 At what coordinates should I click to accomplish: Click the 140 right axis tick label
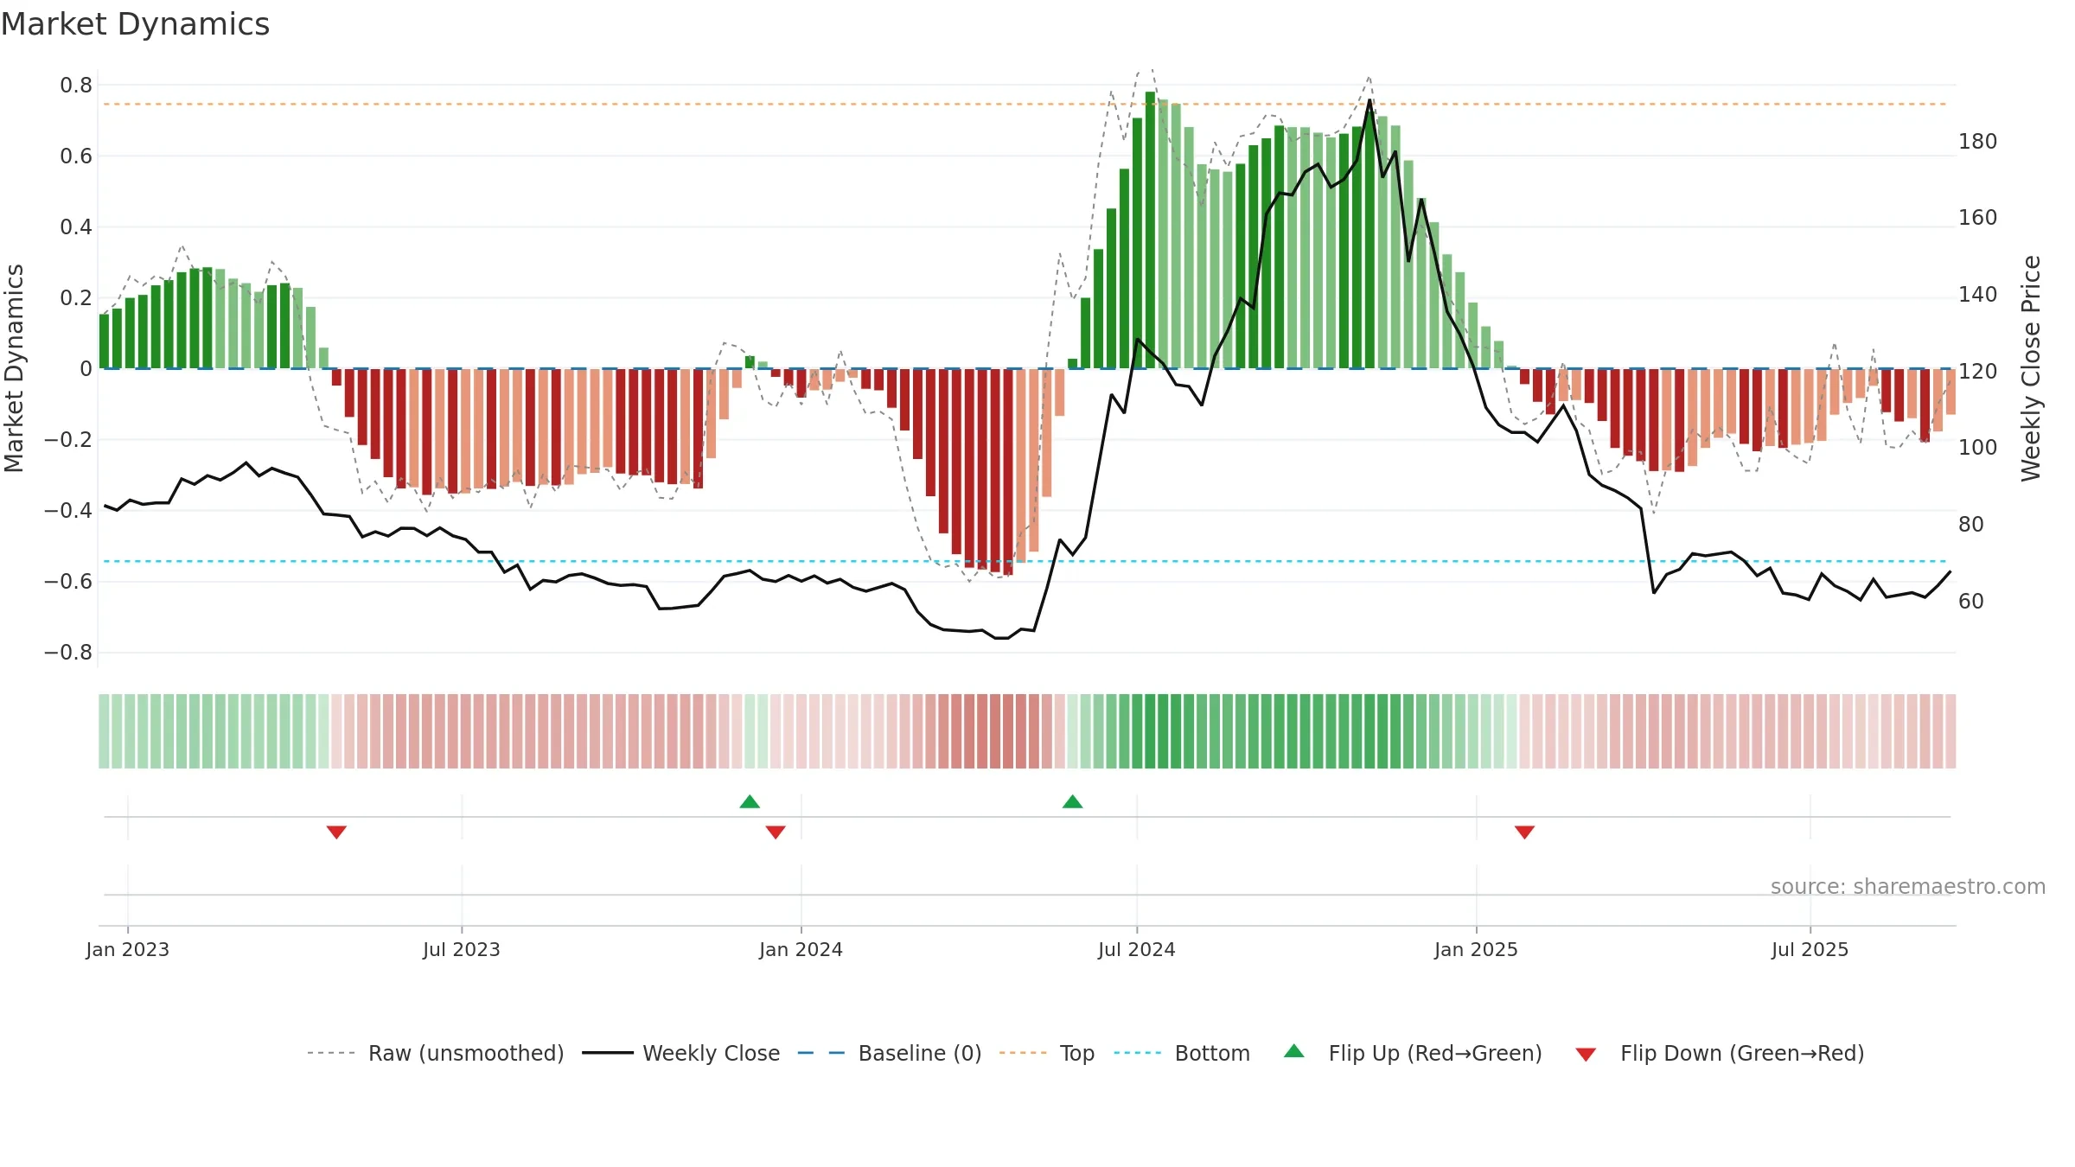(x=1977, y=295)
